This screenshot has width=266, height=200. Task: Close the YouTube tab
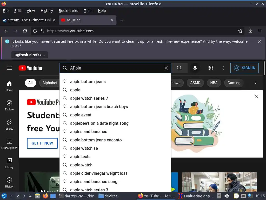112,20
